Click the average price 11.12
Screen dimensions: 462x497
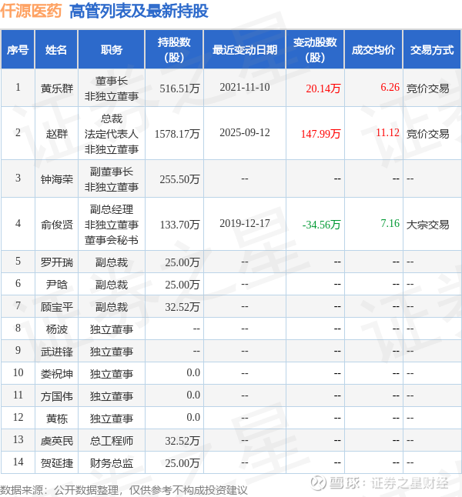[x=387, y=132]
